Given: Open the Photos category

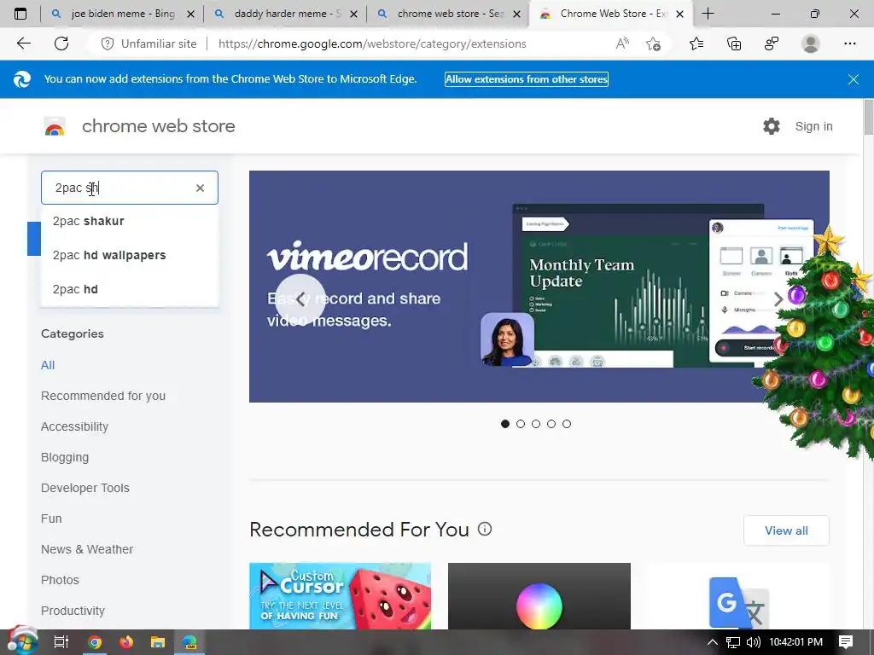Looking at the screenshot, I should [x=60, y=580].
